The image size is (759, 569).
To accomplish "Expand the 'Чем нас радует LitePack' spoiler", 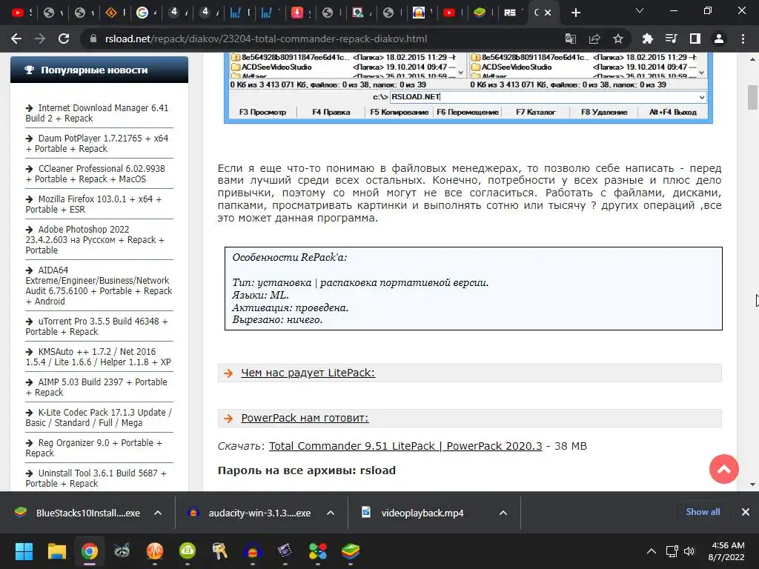I will point(308,373).
